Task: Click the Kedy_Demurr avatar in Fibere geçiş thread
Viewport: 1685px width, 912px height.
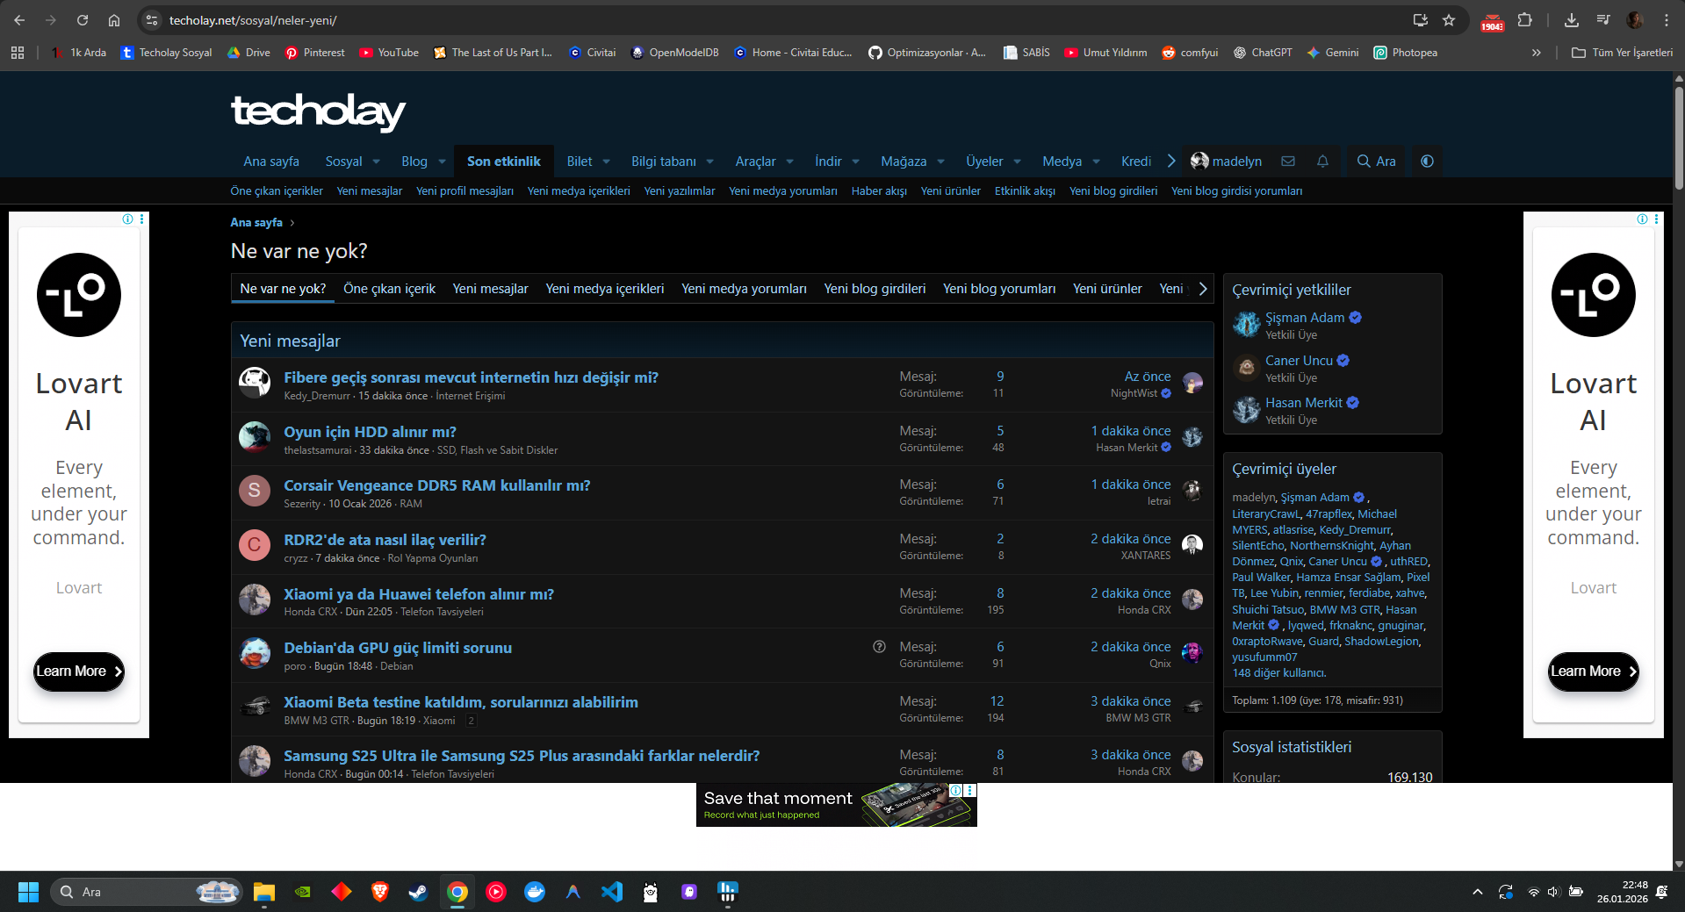Action: click(x=255, y=383)
